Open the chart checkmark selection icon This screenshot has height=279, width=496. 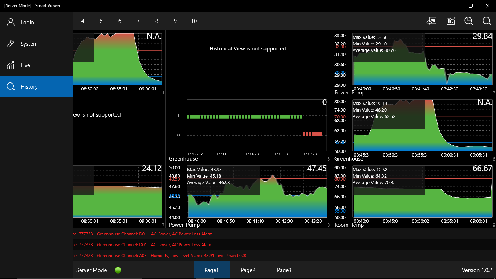[451, 21]
